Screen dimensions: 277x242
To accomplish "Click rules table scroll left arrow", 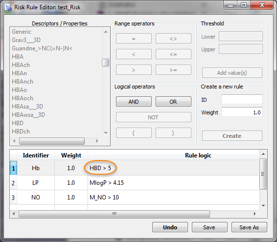I will pyautogui.click(x=14, y=214).
